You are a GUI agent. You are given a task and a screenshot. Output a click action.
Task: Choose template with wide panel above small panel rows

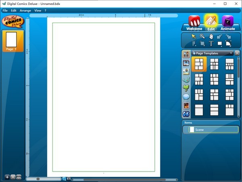(x=229, y=64)
